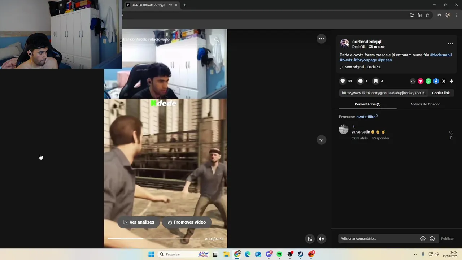
Task: Click the video URL text field
Action: point(384,93)
